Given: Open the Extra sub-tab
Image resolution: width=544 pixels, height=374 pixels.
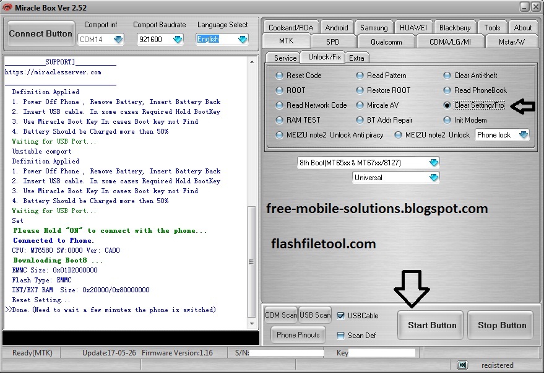Looking at the screenshot, I should pyautogui.click(x=356, y=58).
